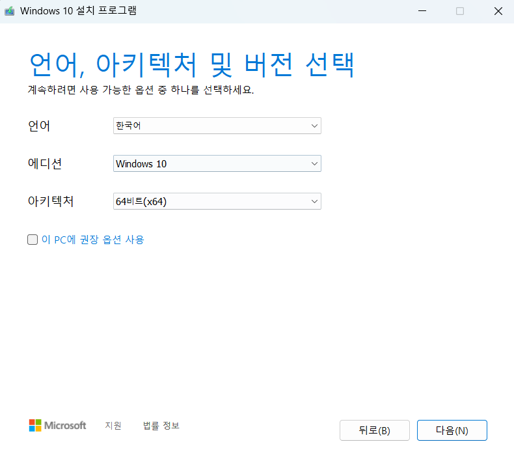Click the Microsoft logo in the footer
This screenshot has height=457, width=514.
tap(57, 426)
